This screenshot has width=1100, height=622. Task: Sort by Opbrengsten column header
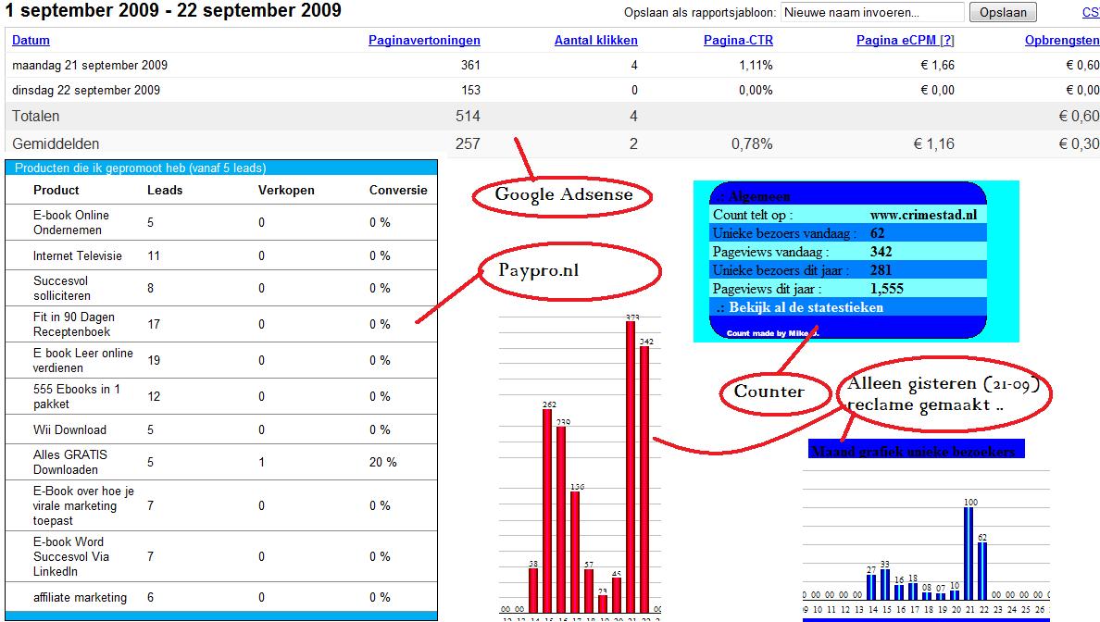coord(1062,41)
